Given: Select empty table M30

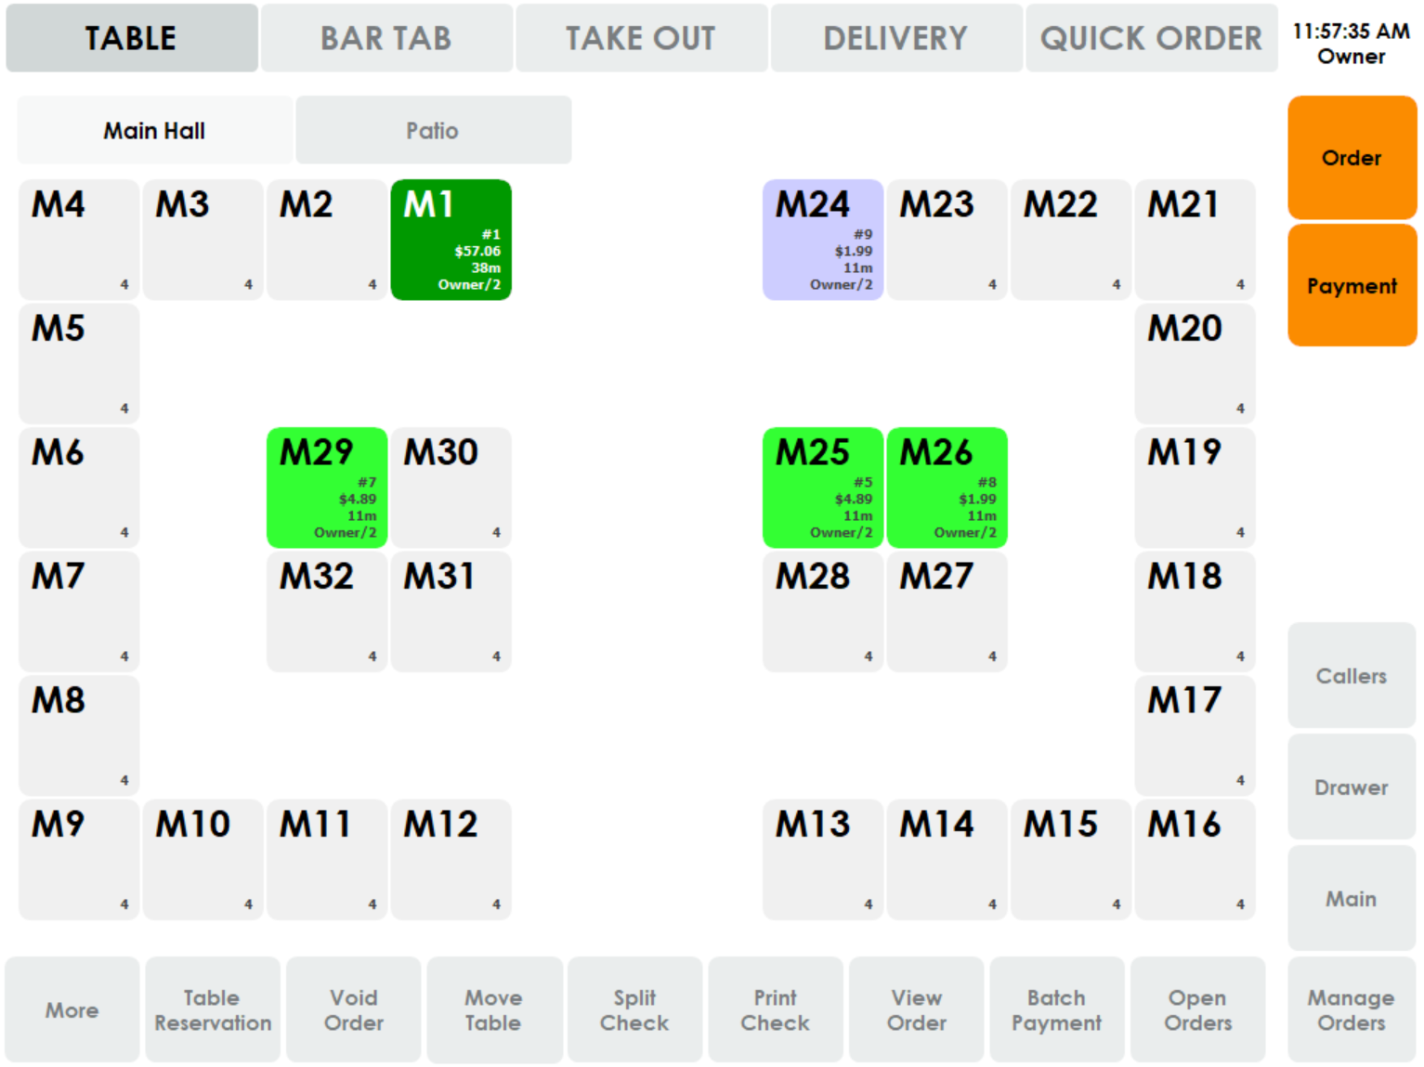Looking at the screenshot, I should (451, 488).
